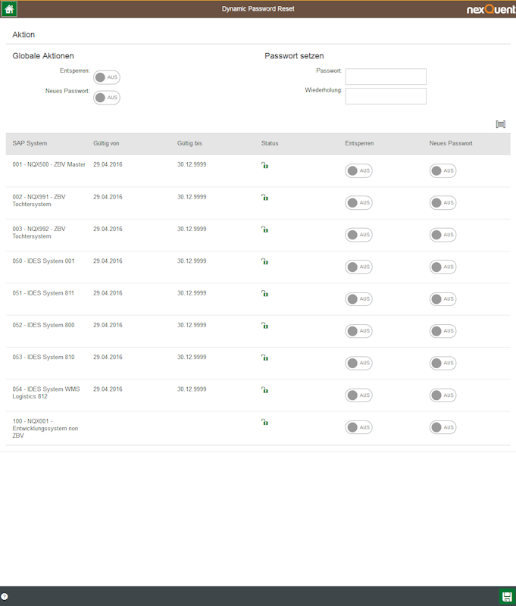The image size is (516, 606).
Task: Click lock status icon for 001 - NQX500
Action: click(x=264, y=165)
